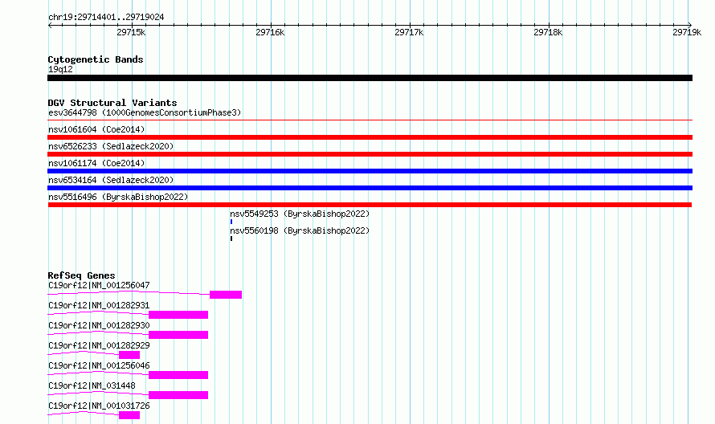Select the red bar under nsv1061604

click(370, 137)
